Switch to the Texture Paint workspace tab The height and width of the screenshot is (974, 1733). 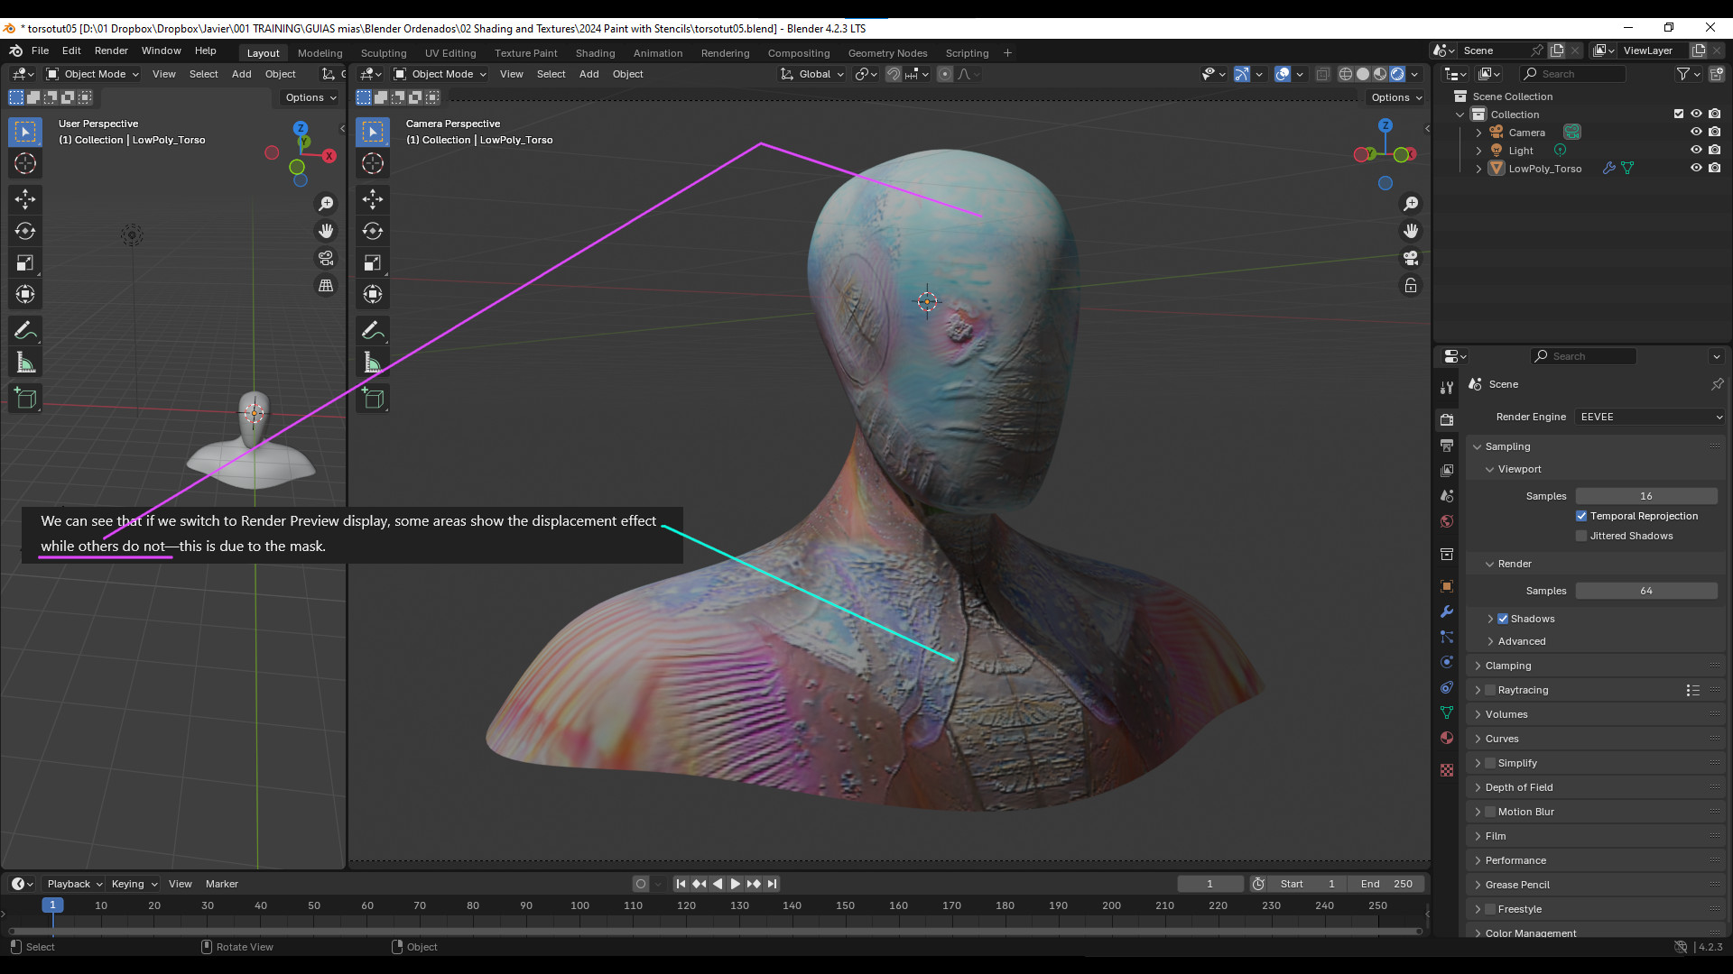click(525, 53)
